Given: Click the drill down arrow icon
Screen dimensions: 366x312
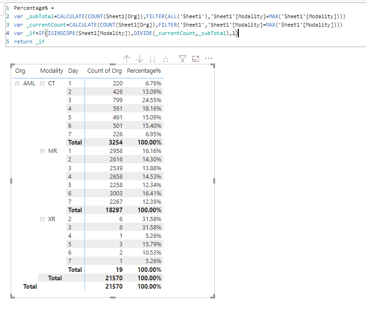Looking at the screenshot, I should point(140,59).
